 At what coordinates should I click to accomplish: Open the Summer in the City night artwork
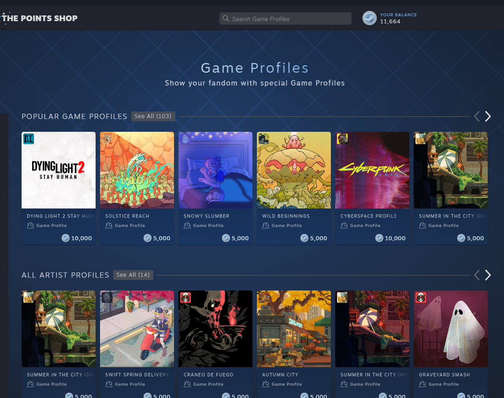372,329
